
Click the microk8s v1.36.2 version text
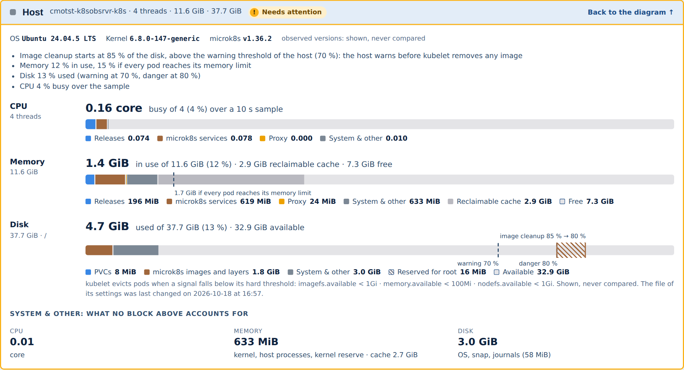point(257,39)
